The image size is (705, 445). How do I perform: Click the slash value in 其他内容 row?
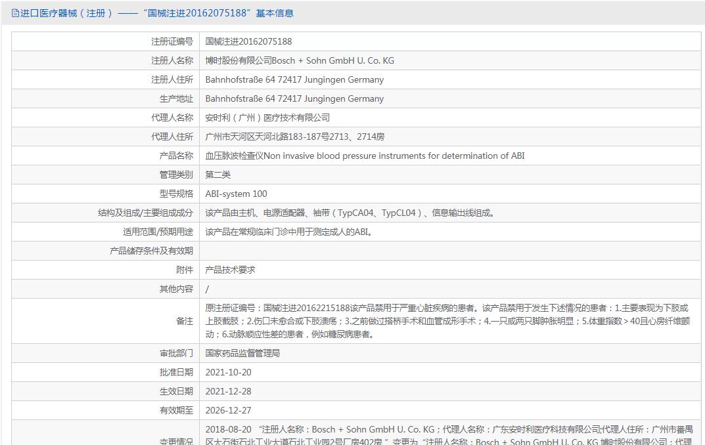[207, 289]
